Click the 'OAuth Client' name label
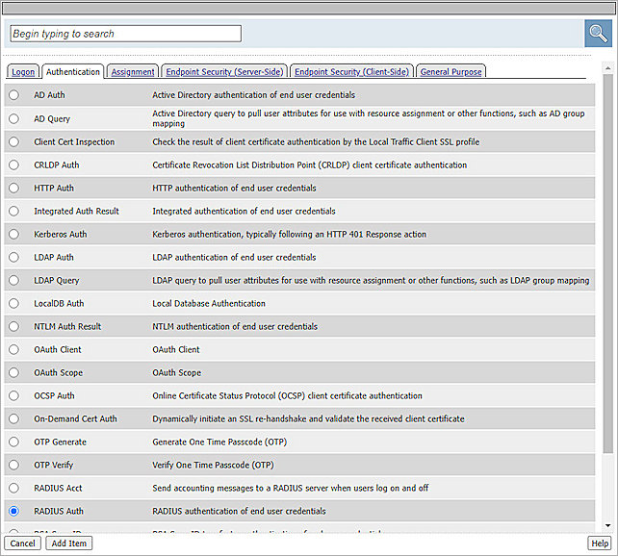The image size is (618, 556). tap(58, 349)
